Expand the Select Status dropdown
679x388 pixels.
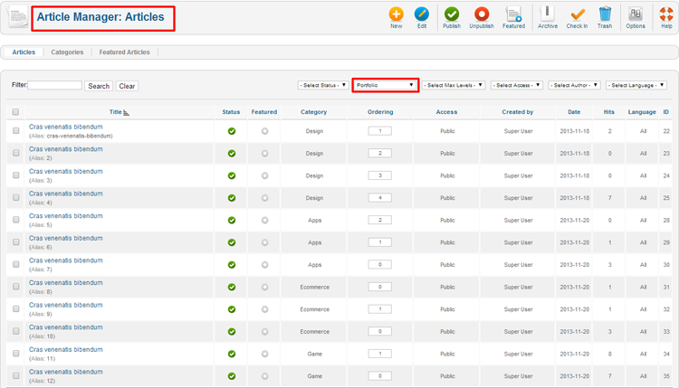[x=323, y=85]
